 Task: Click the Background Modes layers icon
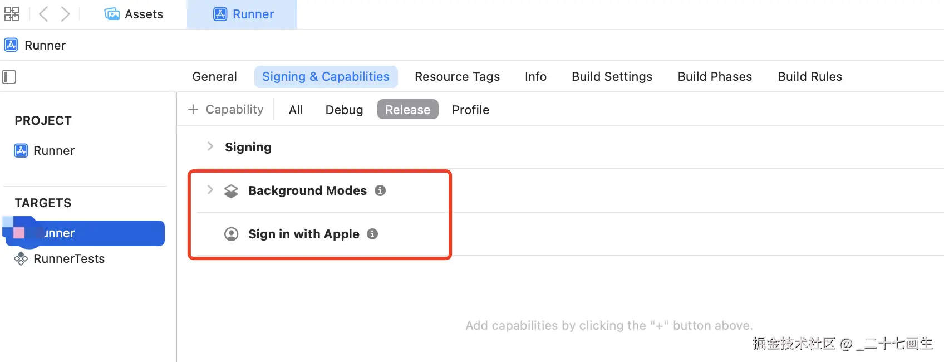(x=231, y=191)
